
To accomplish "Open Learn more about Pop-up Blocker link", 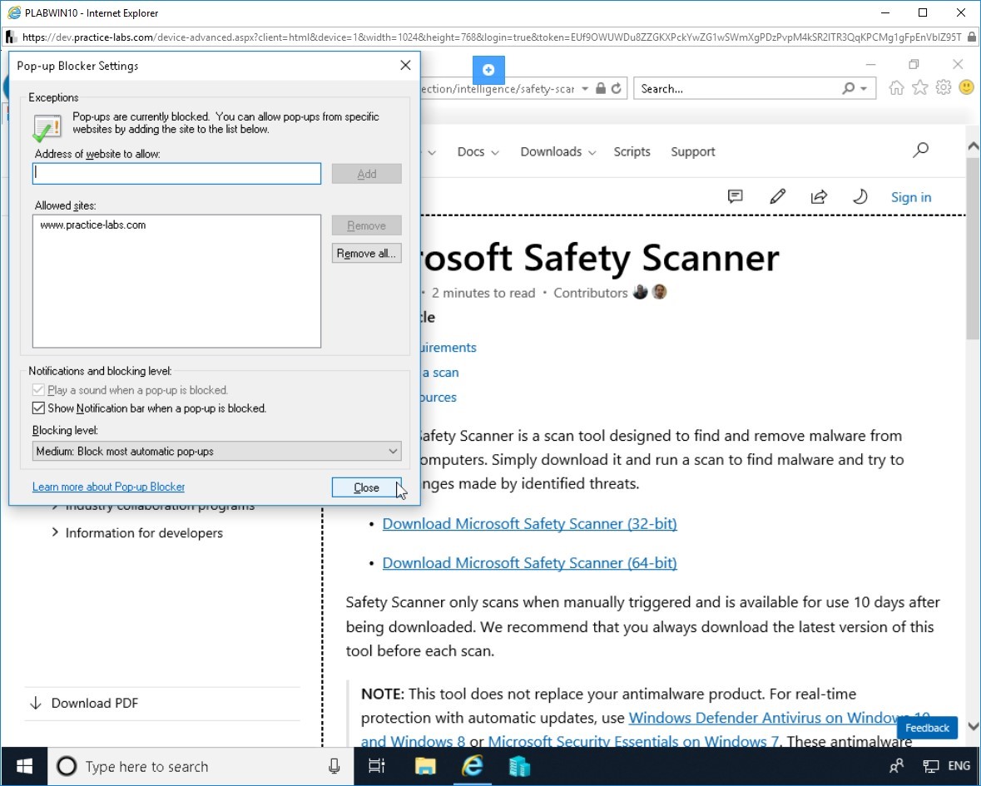I will (x=108, y=487).
